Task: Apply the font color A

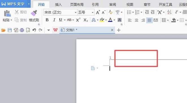Action: click(x=110, y=20)
